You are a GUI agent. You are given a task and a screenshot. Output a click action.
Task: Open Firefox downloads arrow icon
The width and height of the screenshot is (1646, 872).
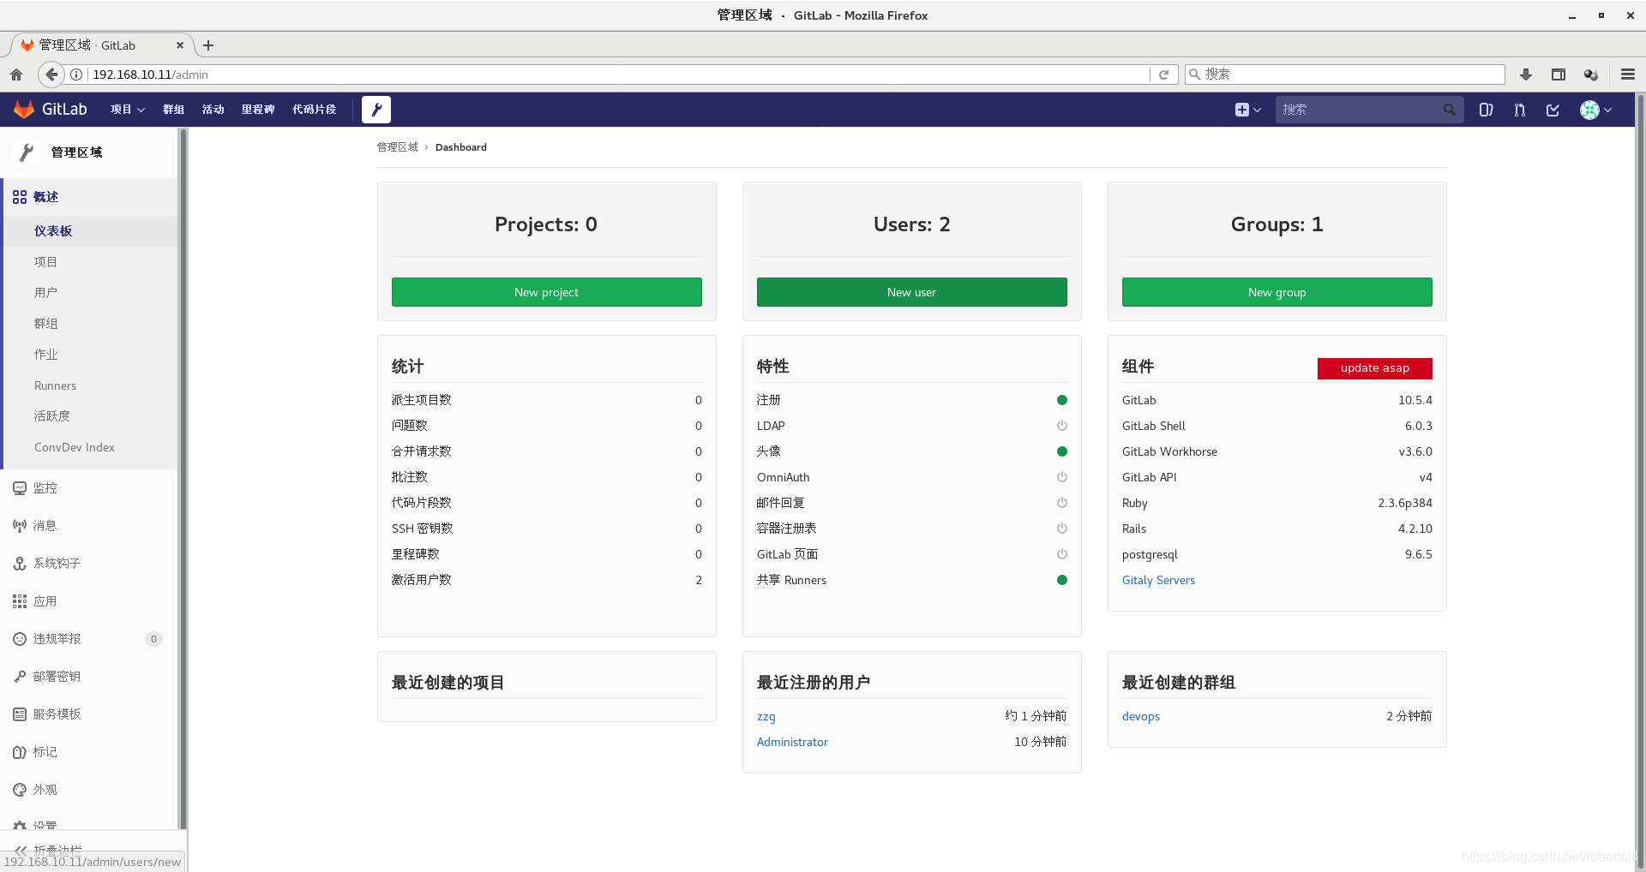point(1526,75)
